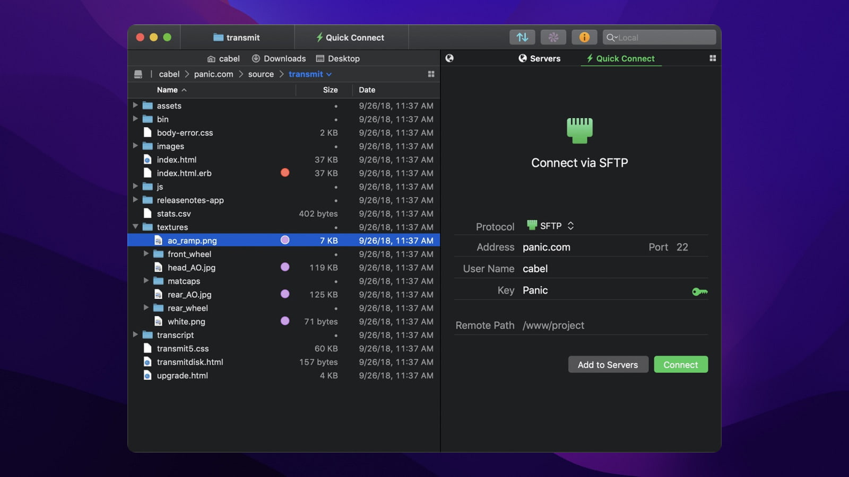Viewport: 849px width, 477px height.
Task: Click the green key icon beside the Key field
Action: coord(699,291)
